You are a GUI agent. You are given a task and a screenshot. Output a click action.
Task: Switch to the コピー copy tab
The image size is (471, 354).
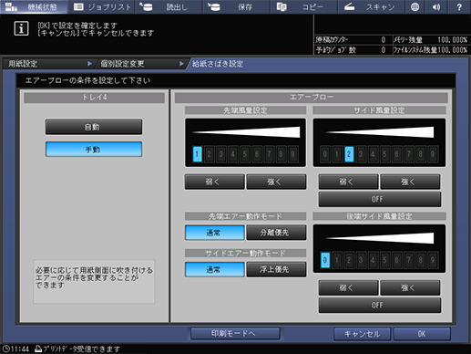tap(304, 6)
